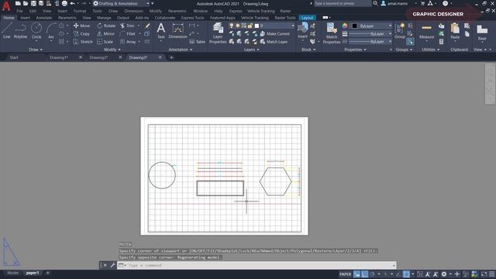The height and width of the screenshot is (279, 496).
Task: Select the Line tool
Action: (x=7, y=31)
